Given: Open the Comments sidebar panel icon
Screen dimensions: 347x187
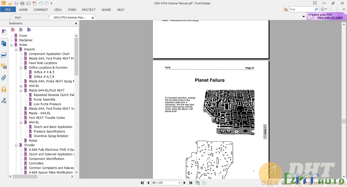Looking at the screenshot, I should coord(4,66).
